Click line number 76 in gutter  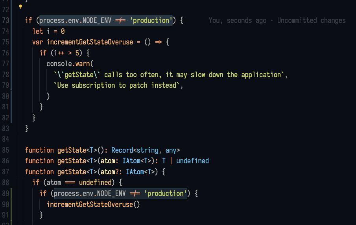point(6,53)
